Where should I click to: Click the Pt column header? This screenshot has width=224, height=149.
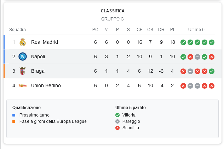click(172, 30)
